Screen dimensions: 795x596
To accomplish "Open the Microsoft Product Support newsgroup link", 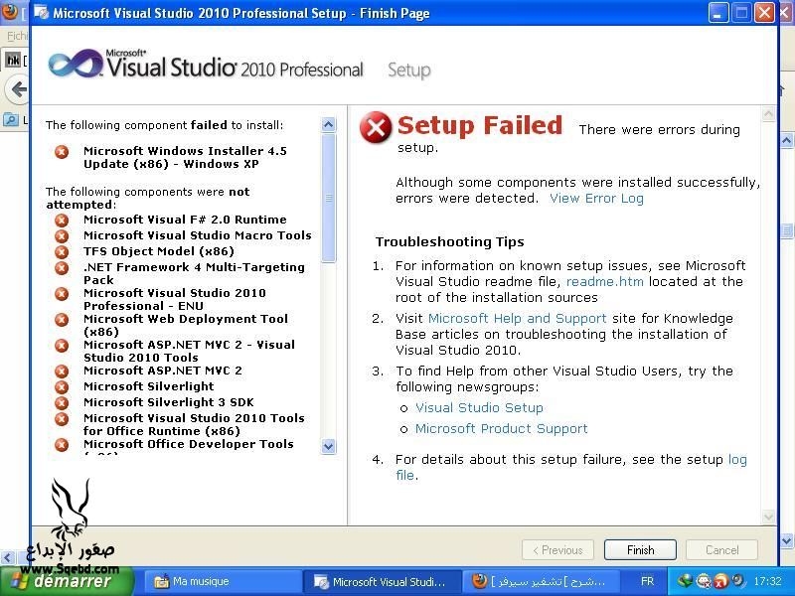I will click(x=501, y=428).
